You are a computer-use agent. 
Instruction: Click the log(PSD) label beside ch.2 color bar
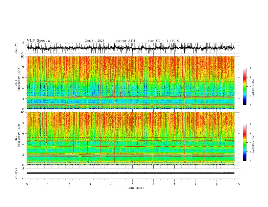pos(253,144)
